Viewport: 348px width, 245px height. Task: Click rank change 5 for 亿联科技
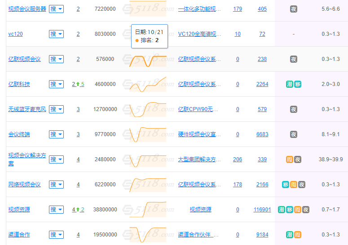pos(83,84)
